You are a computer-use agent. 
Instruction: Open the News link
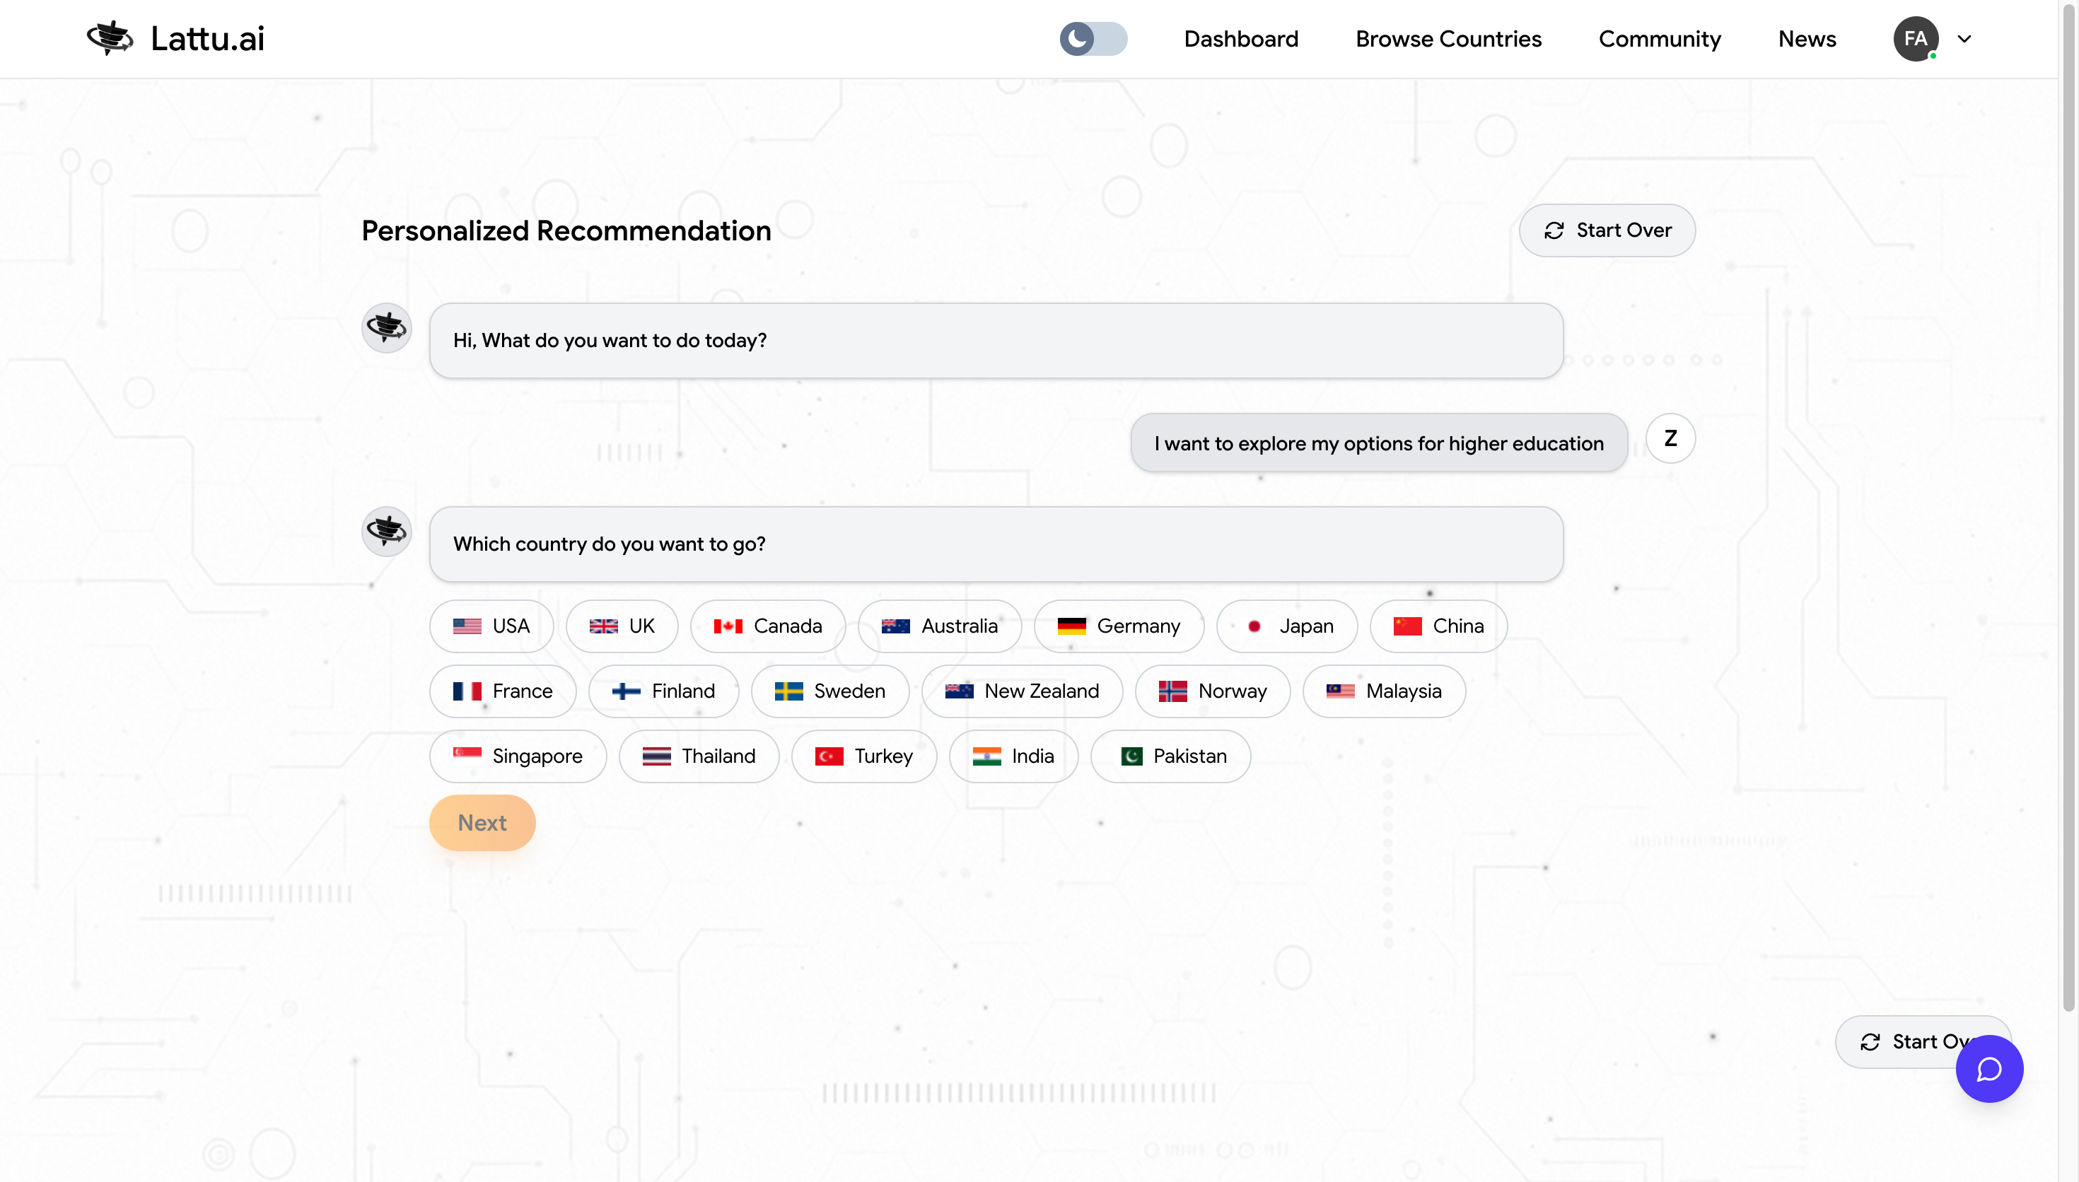click(x=1806, y=38)
